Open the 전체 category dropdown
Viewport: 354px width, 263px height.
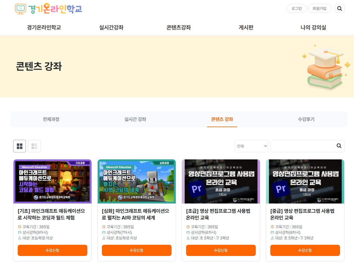click(x=251, y=146)
